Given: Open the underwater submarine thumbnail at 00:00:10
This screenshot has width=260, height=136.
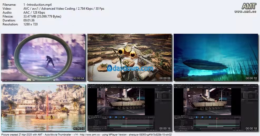Looking at the screenshot, I should pos(216,57).
